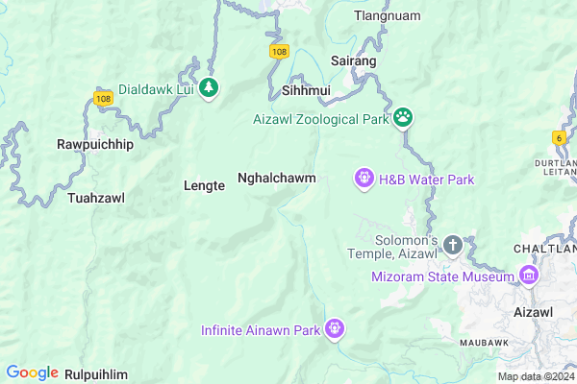Click the Tlangnuam label
The image size is (577, 384).
[388, 15]
